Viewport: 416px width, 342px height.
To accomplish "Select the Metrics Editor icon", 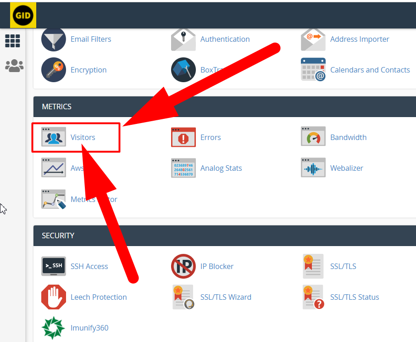I will click(x=53, y=199).
